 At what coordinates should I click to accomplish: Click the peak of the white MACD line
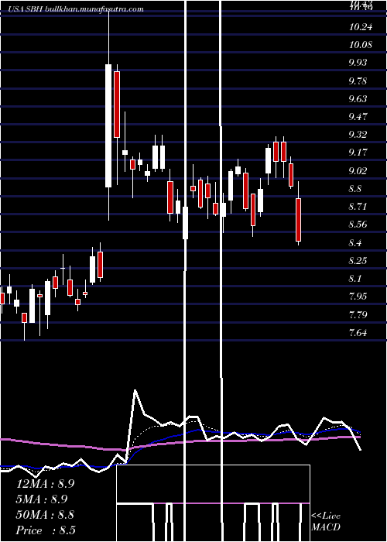click(x=135, y=390)
